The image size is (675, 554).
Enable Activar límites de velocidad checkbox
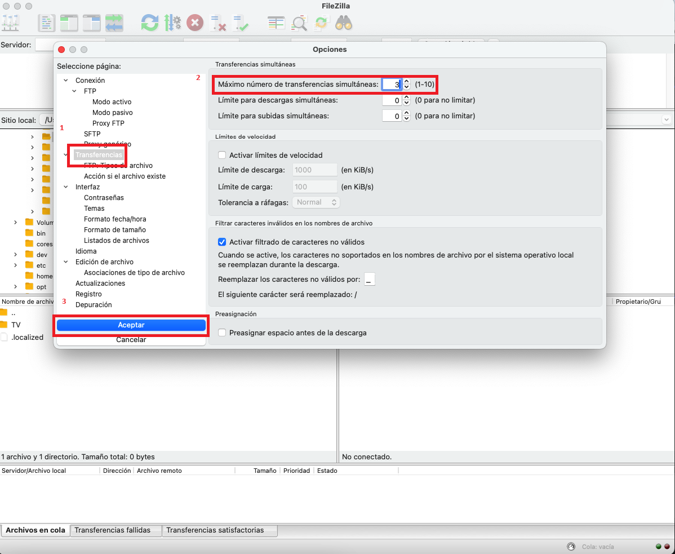[222, 155]
